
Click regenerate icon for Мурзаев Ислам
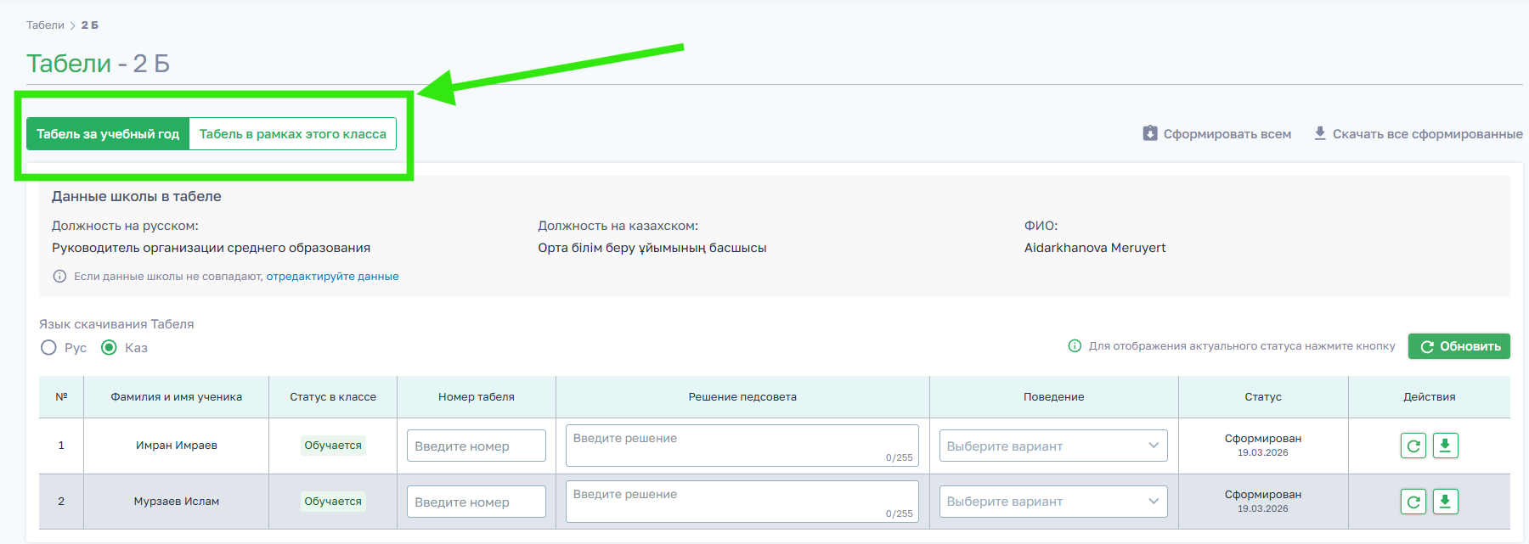point(1413,502)
